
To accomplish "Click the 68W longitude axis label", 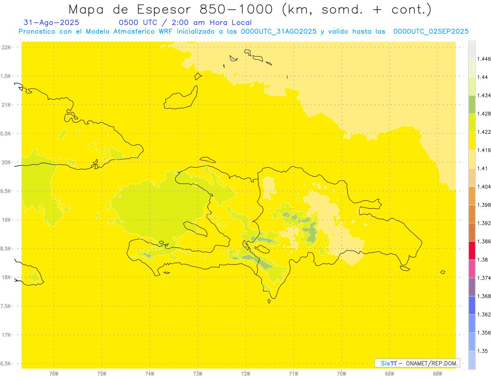I will point(437,373).
